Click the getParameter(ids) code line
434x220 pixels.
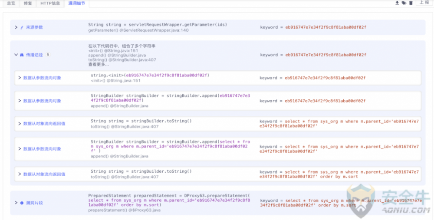[x=158, y=25]
